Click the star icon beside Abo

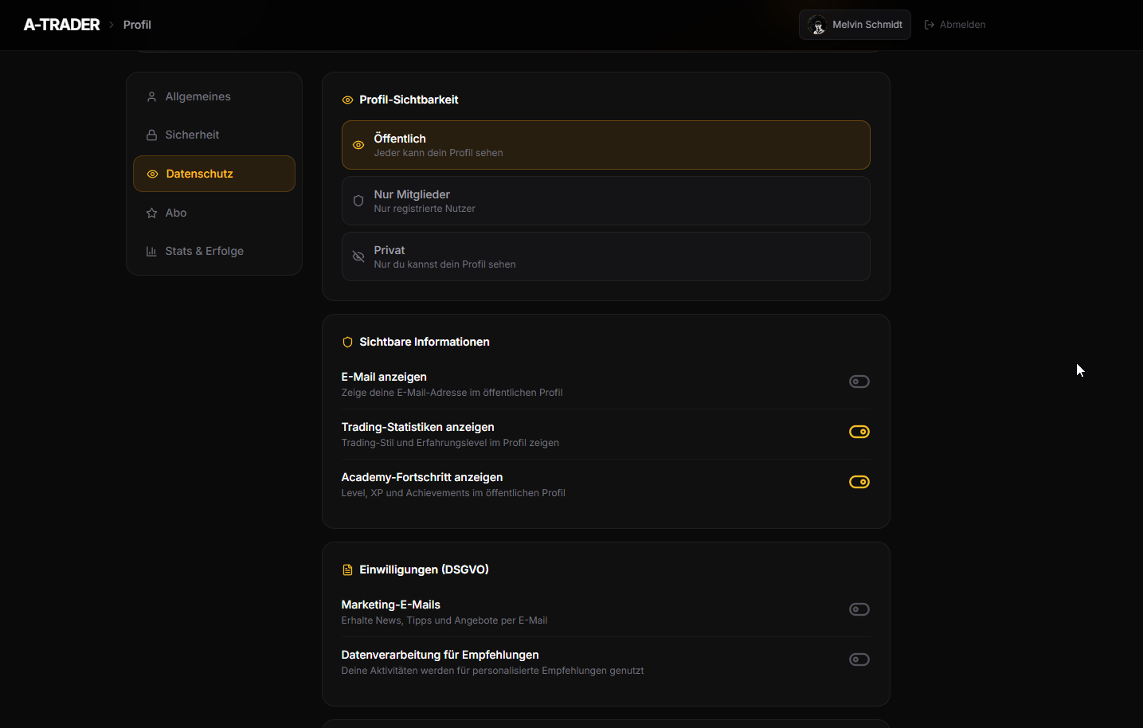click(x=151, y=213)
